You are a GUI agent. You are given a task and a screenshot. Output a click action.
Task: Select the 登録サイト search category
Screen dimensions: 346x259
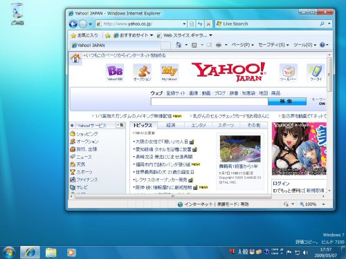click(x=176, y=93)
